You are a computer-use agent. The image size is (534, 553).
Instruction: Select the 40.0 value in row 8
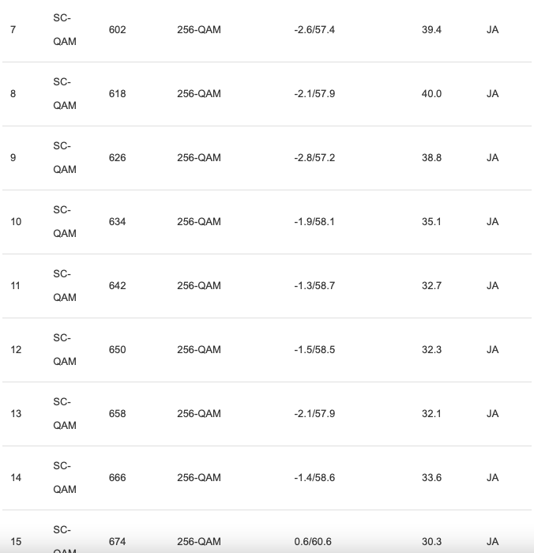(431, 94)
